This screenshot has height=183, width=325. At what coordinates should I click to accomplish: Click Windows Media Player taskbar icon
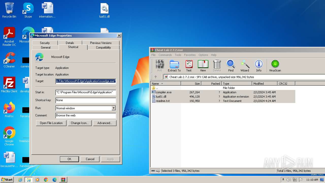pos(37,180)
